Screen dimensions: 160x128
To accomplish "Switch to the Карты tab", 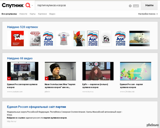I will click(33, 14).
